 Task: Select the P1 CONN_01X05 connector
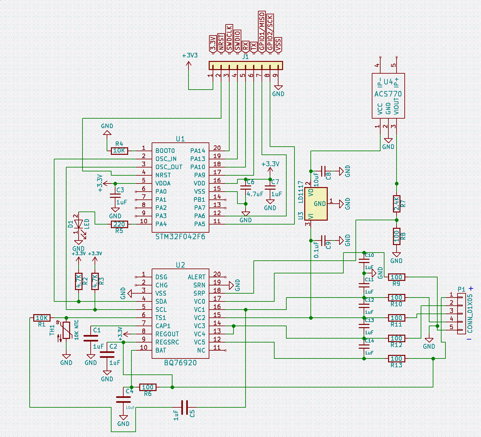461,313
